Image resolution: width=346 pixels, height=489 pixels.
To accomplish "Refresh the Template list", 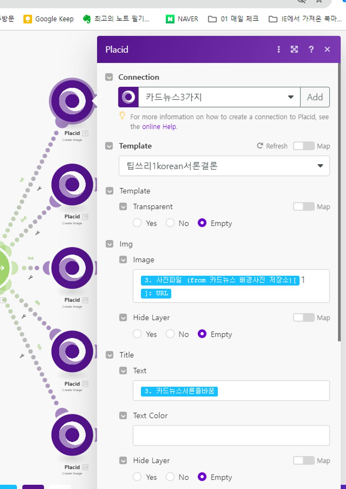I will pos(272,146).
